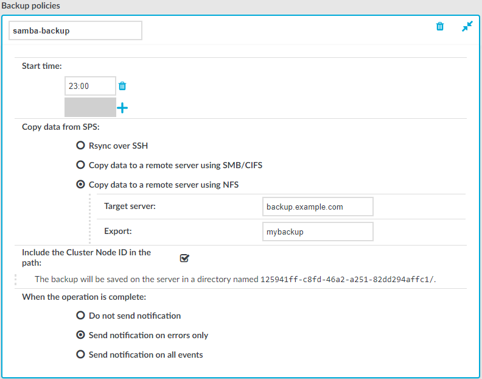Click the Target server input field
The image size is (482, 379).
[318, 207]
